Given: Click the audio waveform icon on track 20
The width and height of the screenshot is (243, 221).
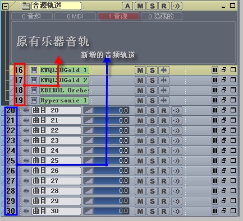Looking at the screenshot, I should pos(26,110).
